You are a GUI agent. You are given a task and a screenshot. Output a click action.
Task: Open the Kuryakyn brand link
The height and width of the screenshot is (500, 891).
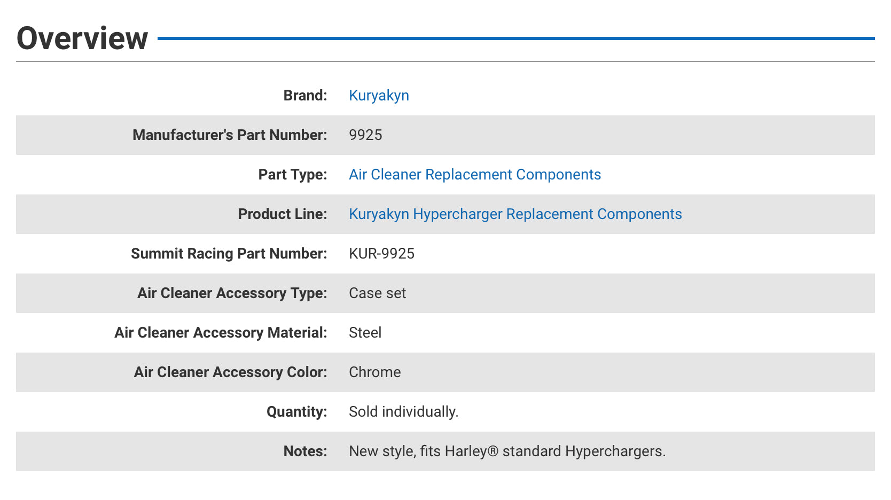(379, 96)
